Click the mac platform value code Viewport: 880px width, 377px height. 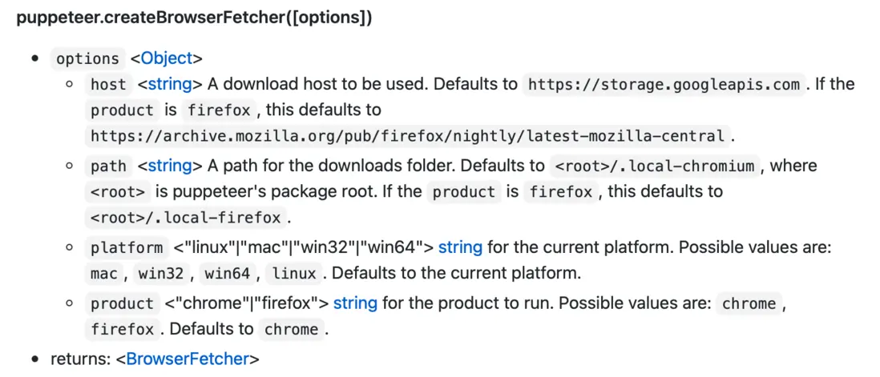tap(104, 274)
